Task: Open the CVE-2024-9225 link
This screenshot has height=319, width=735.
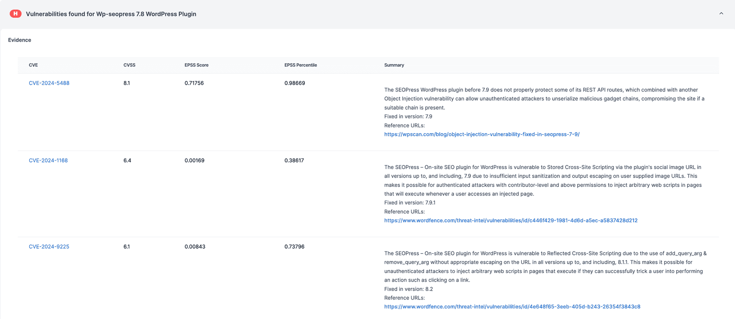Action: [x=49, y=246]
